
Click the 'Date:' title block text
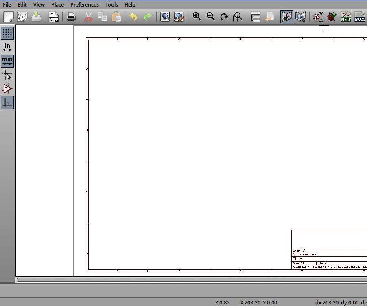323,263
